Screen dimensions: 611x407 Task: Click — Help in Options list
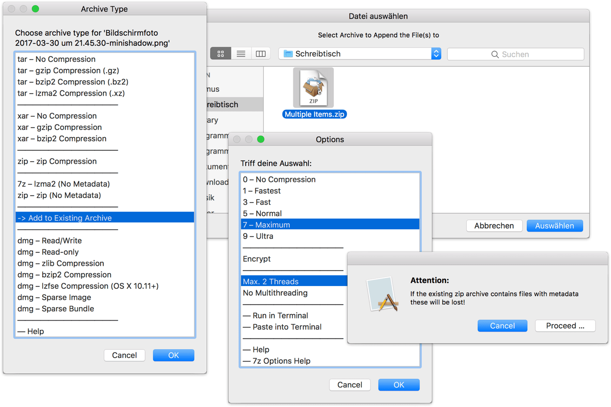(330, 350)
